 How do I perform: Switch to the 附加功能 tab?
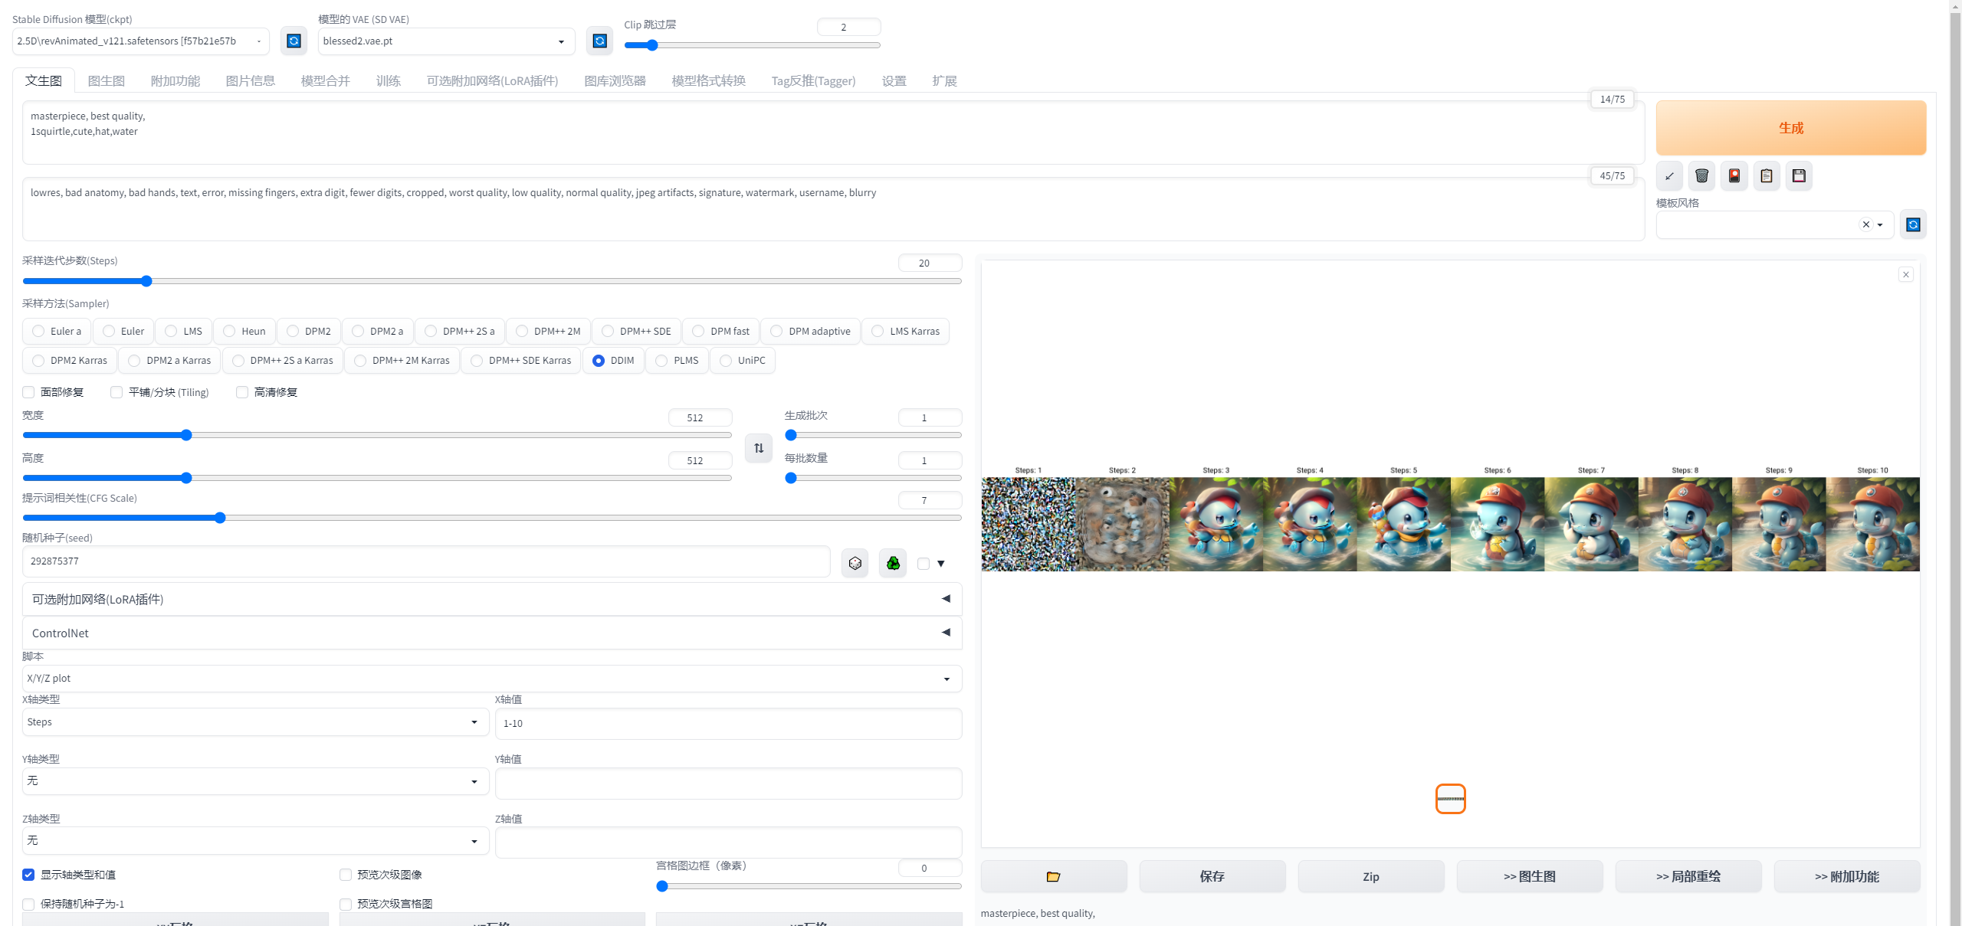pos(176,80)
